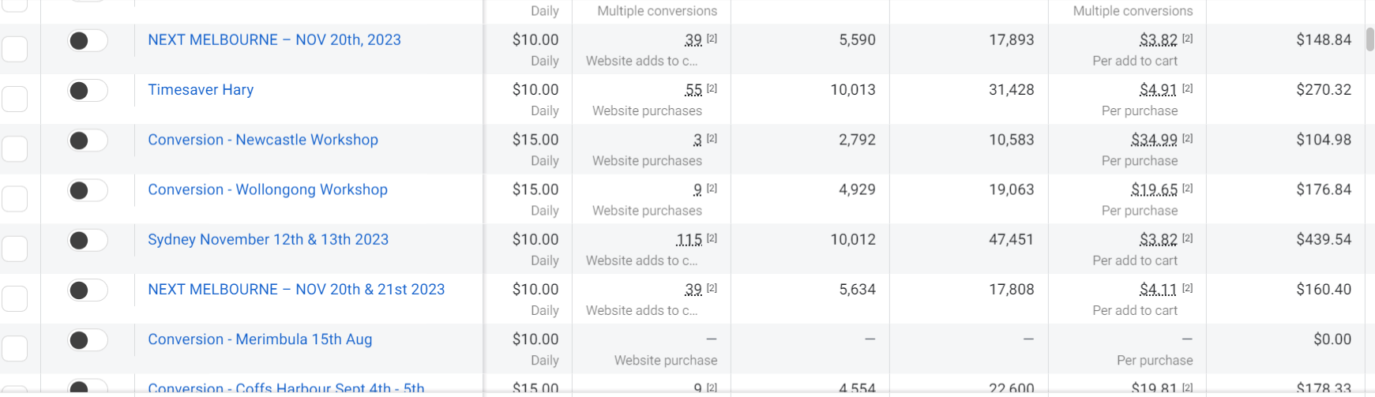1375x397 pixels.
Task: Toggle the Conversion - Merimbula 15th Aug switch
Action: [x=87, y=340]
